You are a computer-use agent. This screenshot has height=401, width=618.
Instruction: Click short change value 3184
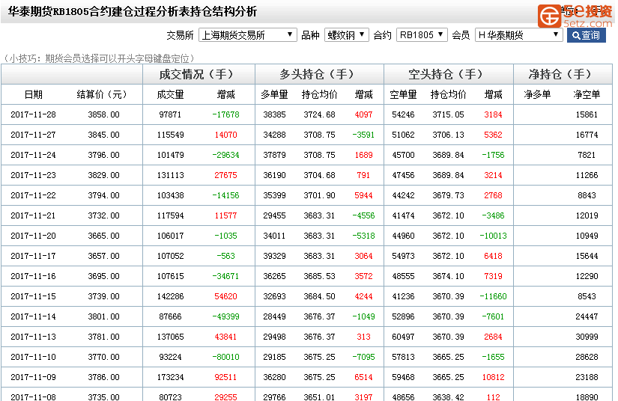(493, 114)
